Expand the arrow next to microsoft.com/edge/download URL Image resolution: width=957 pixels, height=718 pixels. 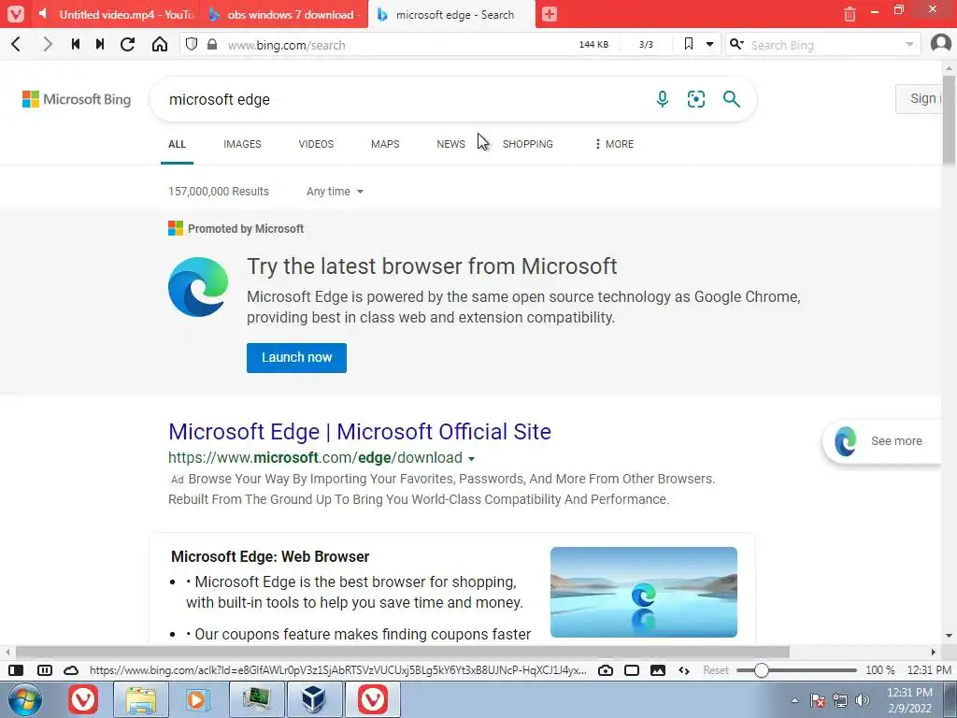point(471,458)
